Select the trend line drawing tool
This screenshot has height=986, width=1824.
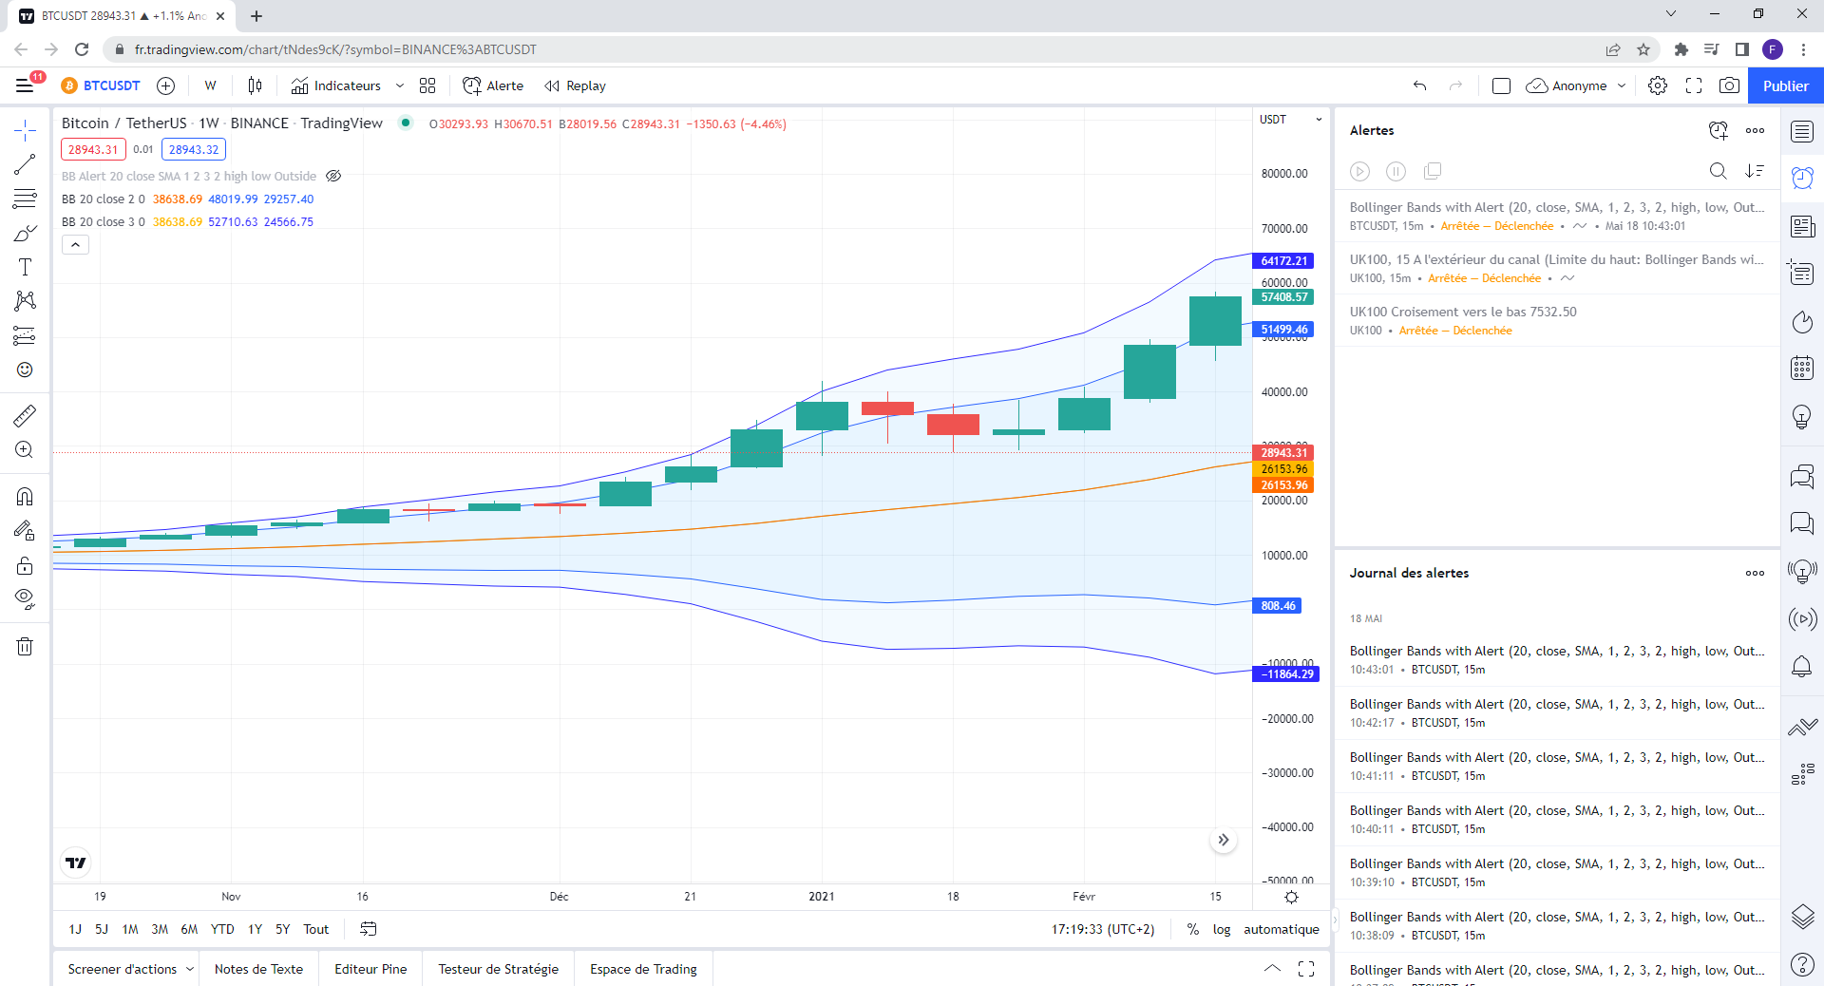(25, 164)
